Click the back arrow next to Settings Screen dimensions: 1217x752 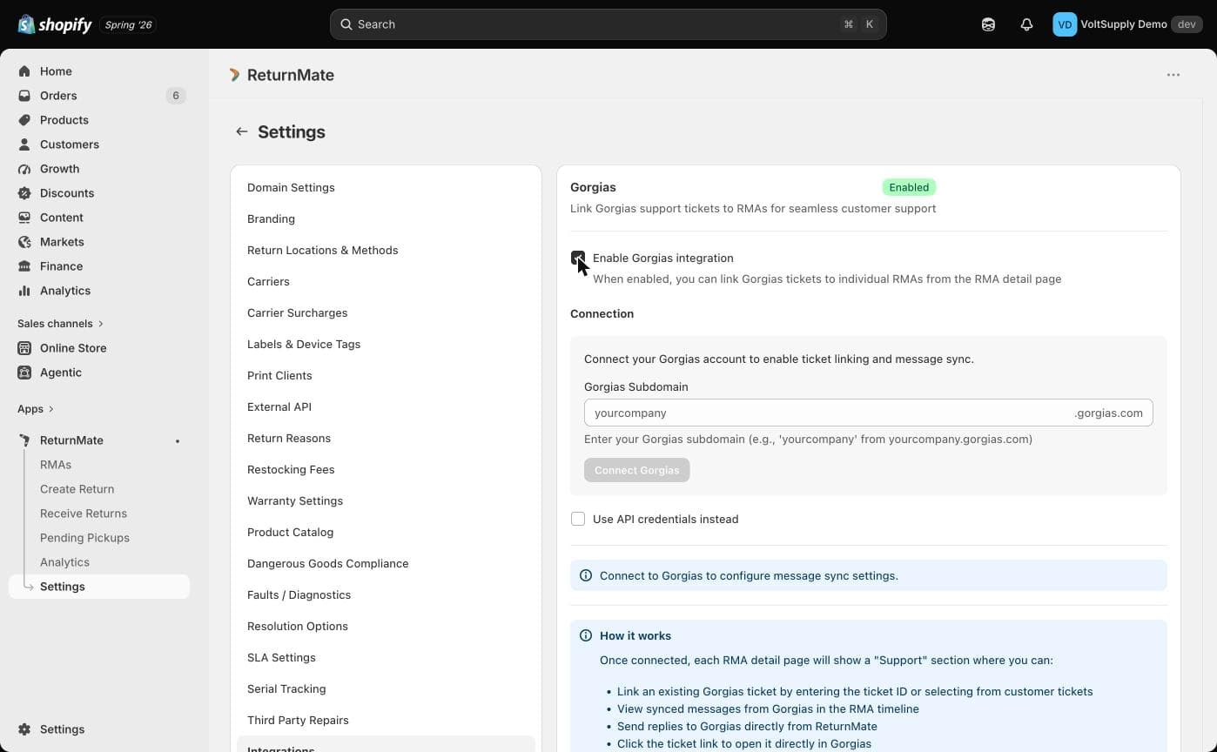pyautogui.click(x=242, y=131)
